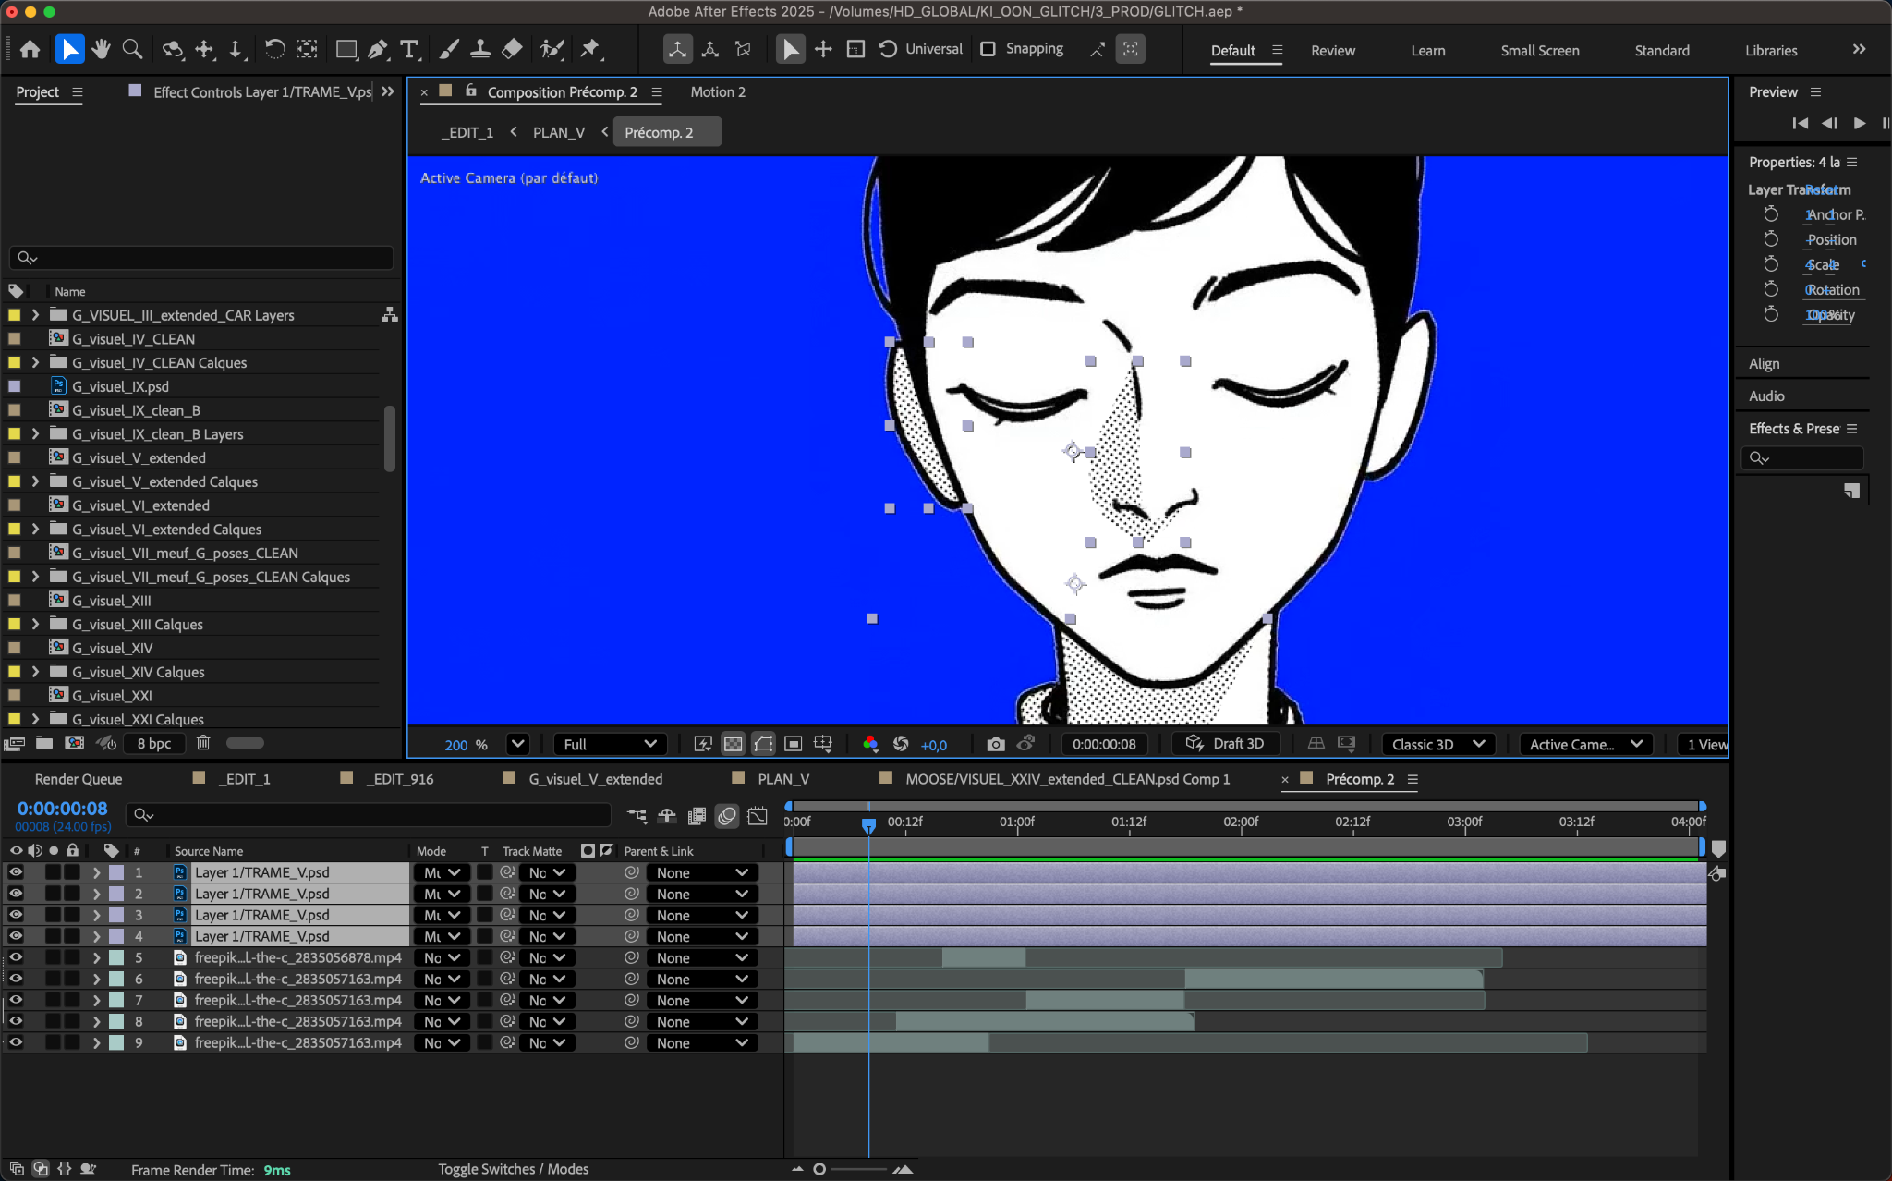Switch to the _EDIT_916 timeline tab
Image resolution: width=1892 pixels, height=1181 pixels.
pos(399,779)
